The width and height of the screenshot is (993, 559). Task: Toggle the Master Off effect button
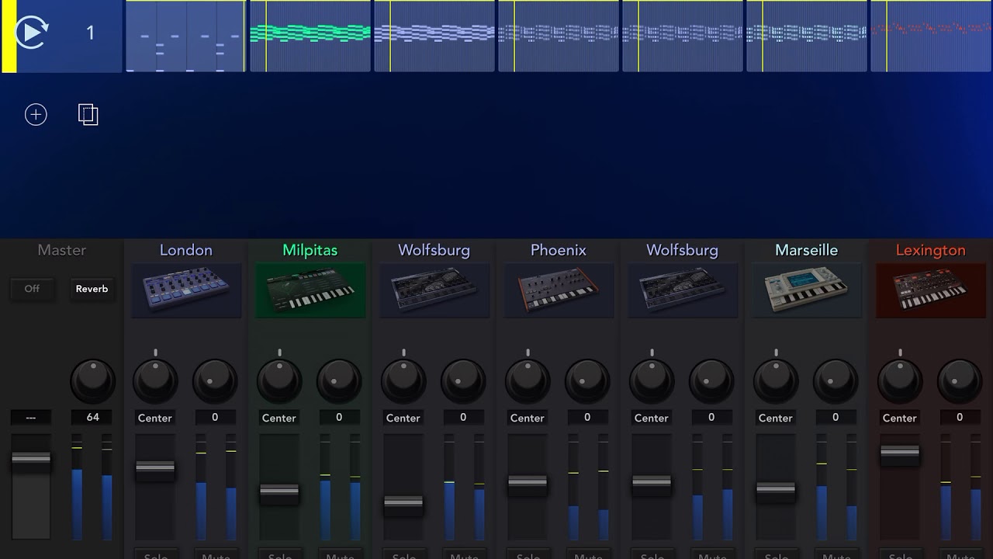32,289
